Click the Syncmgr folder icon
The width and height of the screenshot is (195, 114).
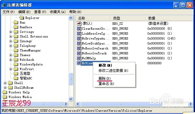point(16,41)
